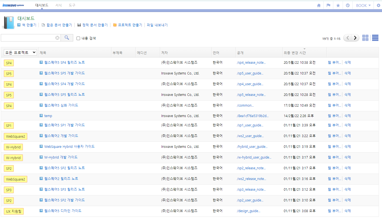Image resolution: width=382 pixels, height=219 pixels.
Task: Switch to list view icon
Action: click(x=375, y=38)
